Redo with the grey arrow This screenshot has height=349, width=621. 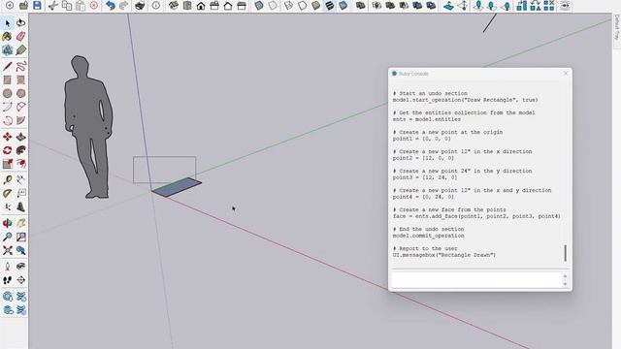[123, 6]
